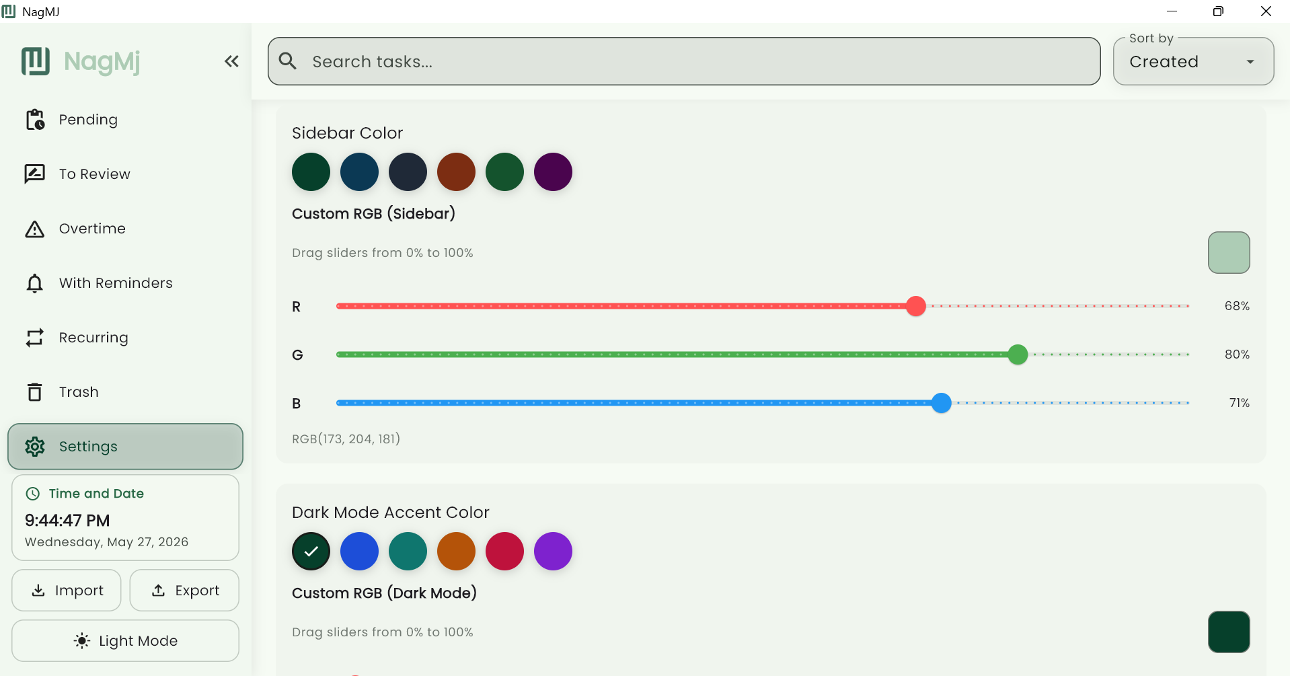Click the Export button
The width and height of the screenshot is (1290, 676).
(184, 591)
